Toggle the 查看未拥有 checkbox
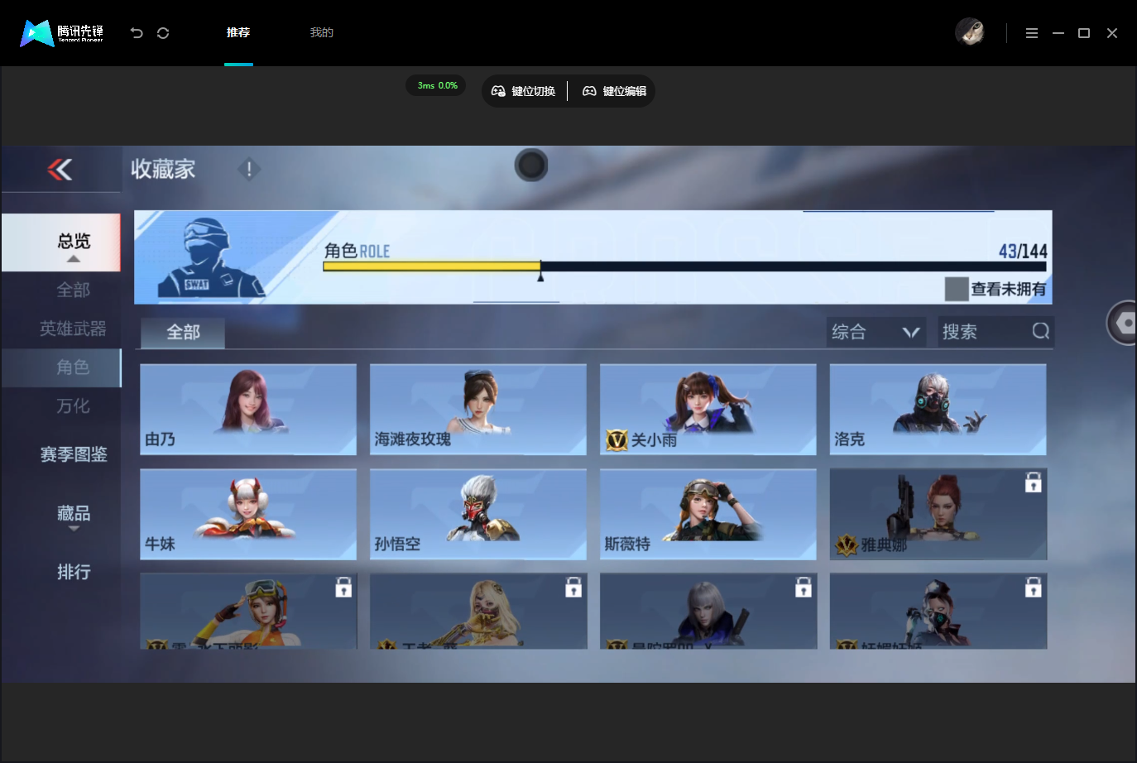The image size is (1137, 763). click(957, 289)
